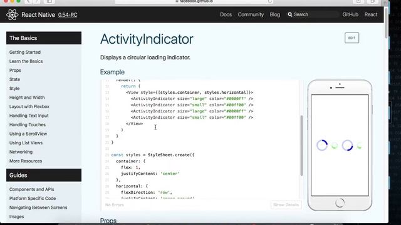Open Navigating Between Screens guide
Image resolution: width=401 pixels, height=225 pixels.
point(38,207)
